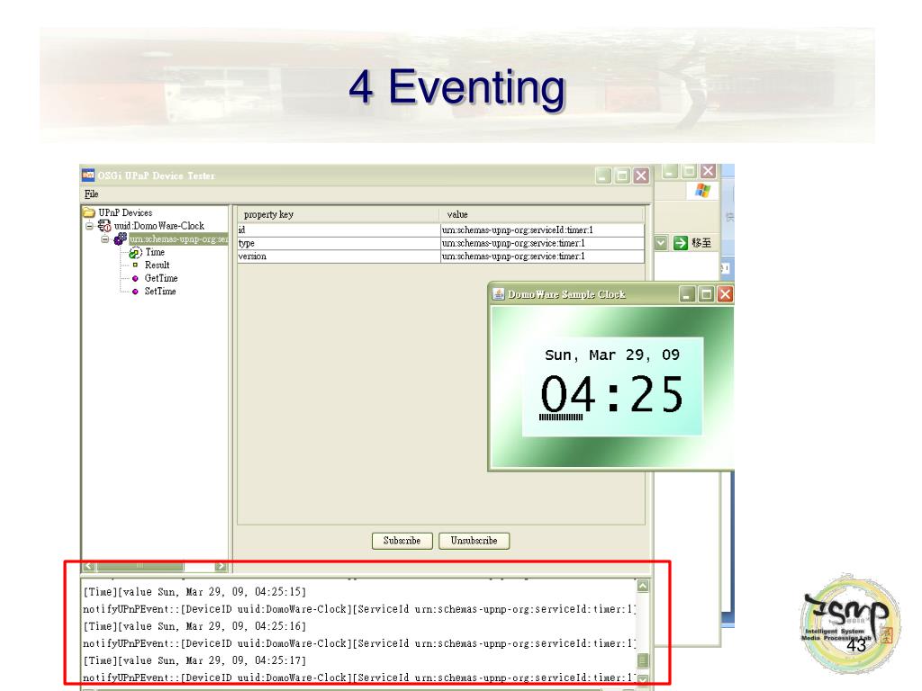Click the Time state variable icon
This screenshot has width=922, height=691.
135,253
